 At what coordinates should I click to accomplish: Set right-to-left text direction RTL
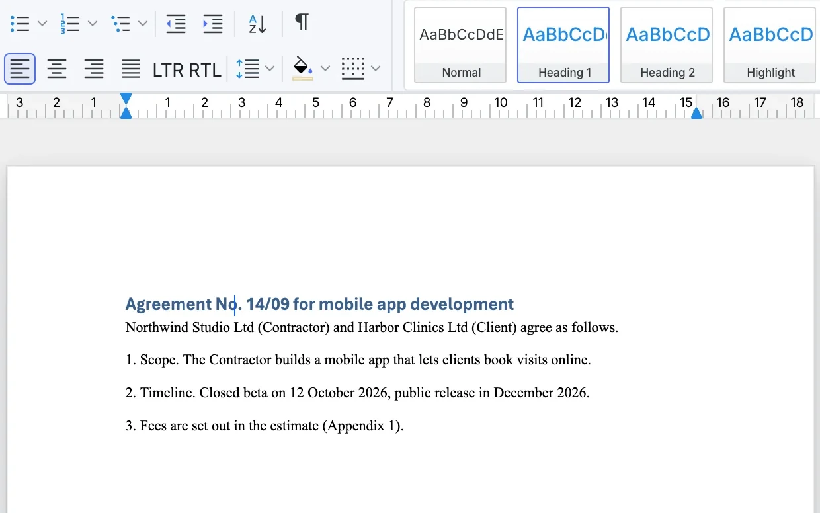pyautogui.click(x=205, y=69)
